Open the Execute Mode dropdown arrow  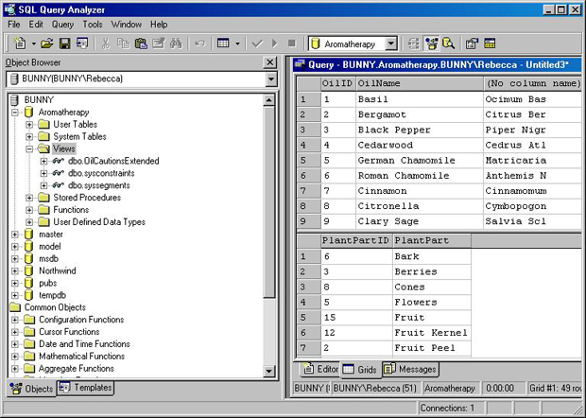(237, 44)
